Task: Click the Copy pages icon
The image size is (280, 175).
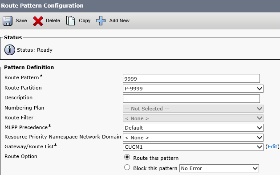Action: pyautogui.click(x=70, y=21)
